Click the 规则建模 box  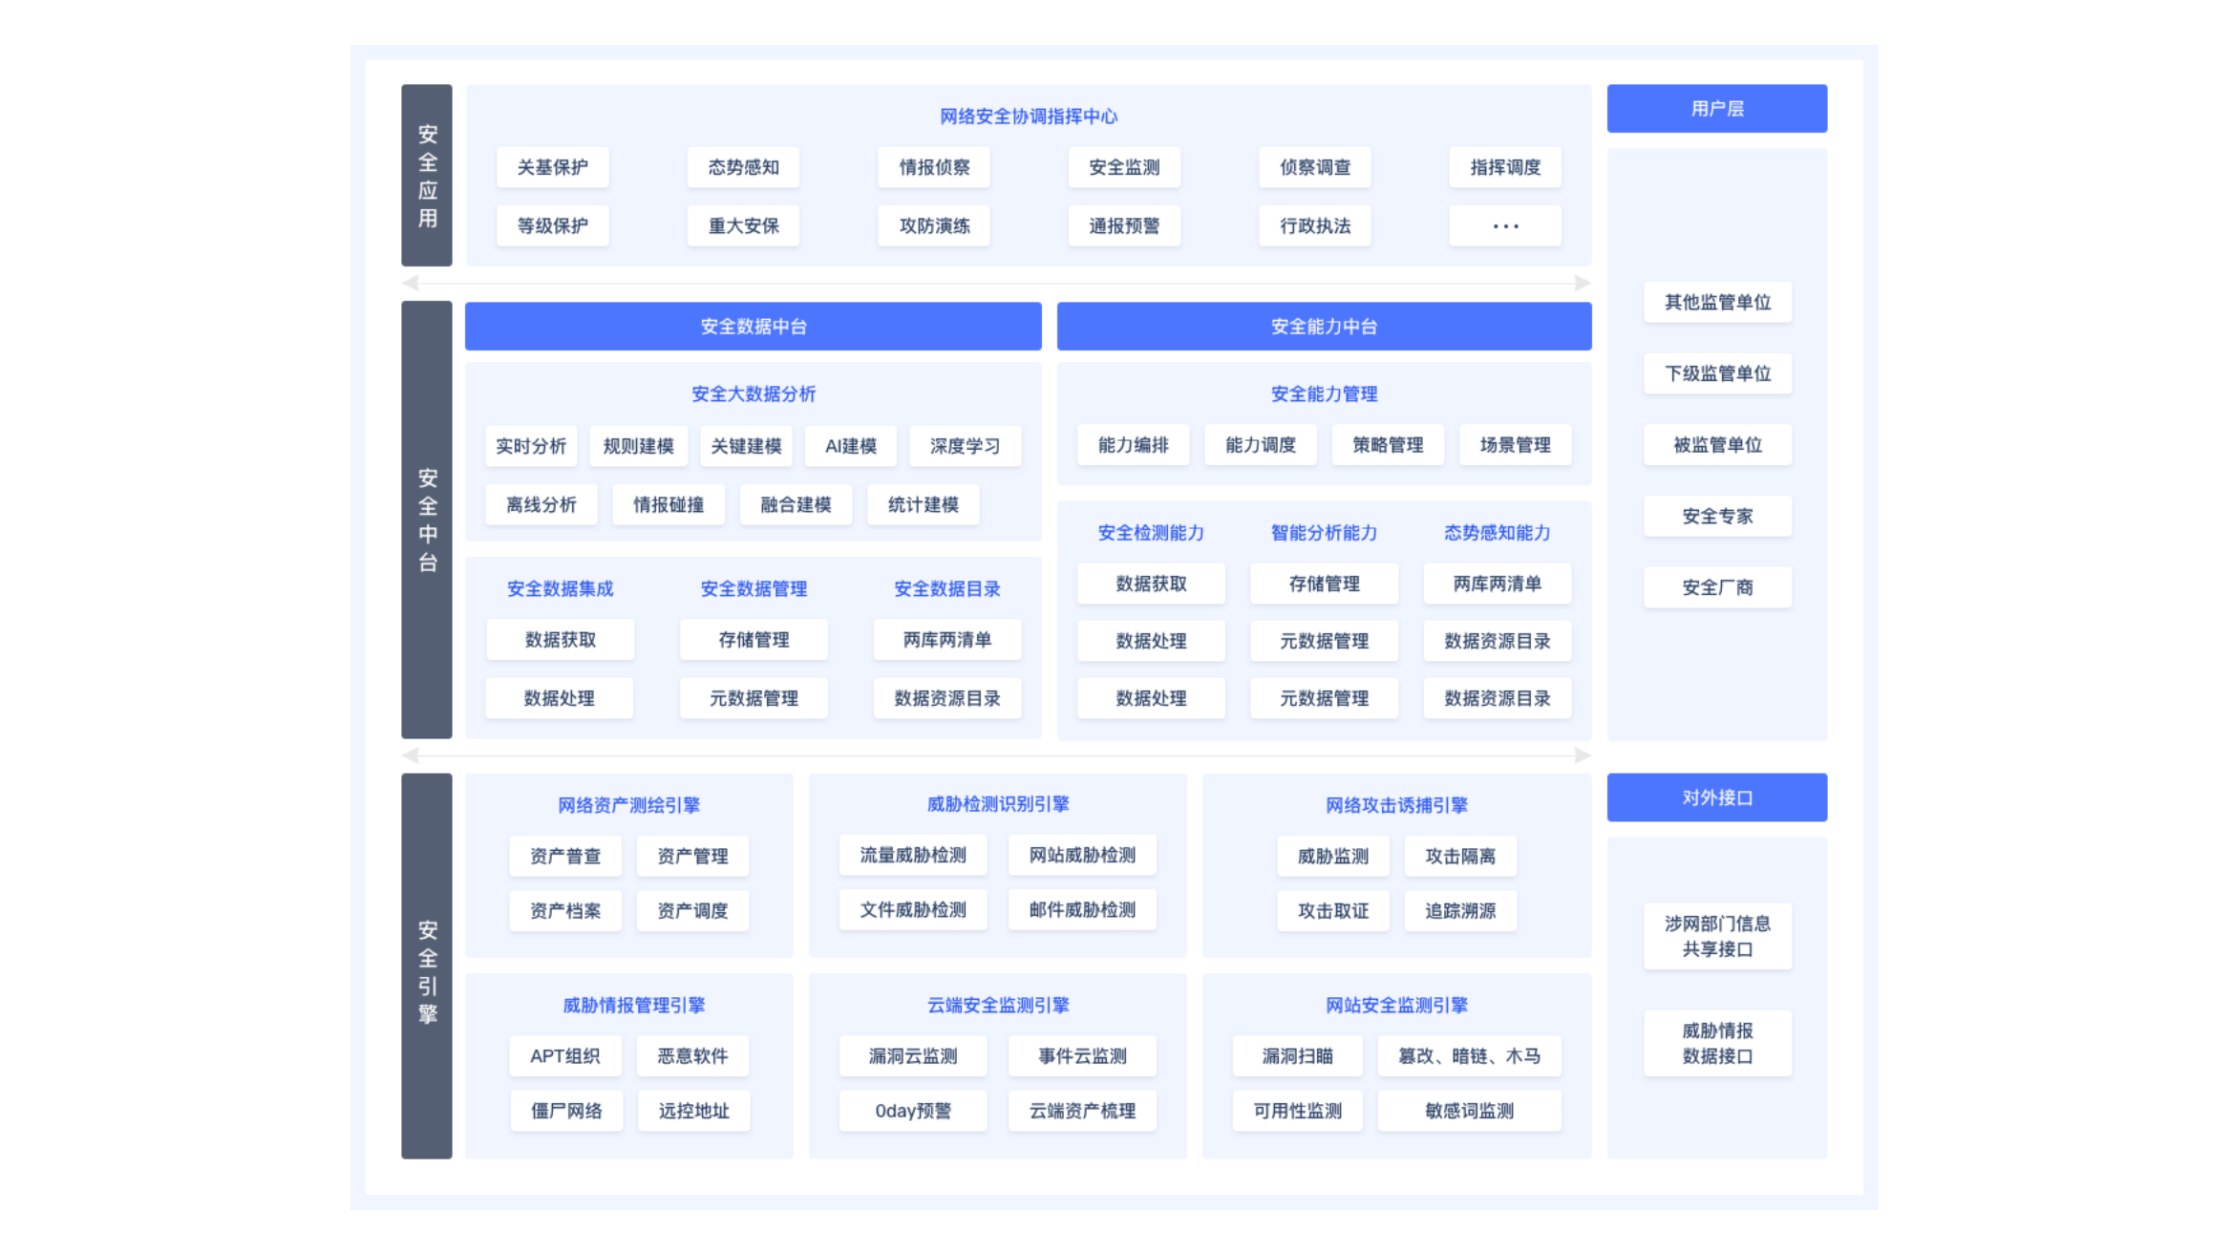(x=638, y=446)
